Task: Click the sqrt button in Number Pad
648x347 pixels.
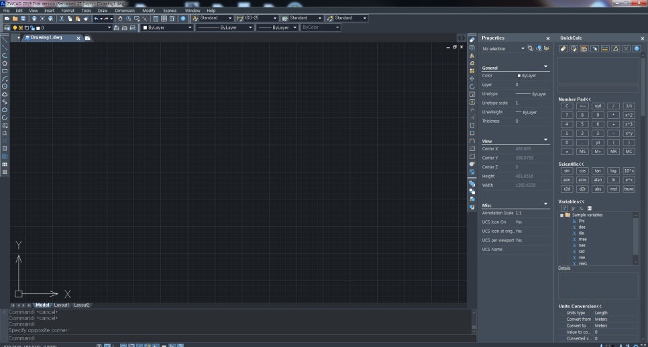Action: 598,106
